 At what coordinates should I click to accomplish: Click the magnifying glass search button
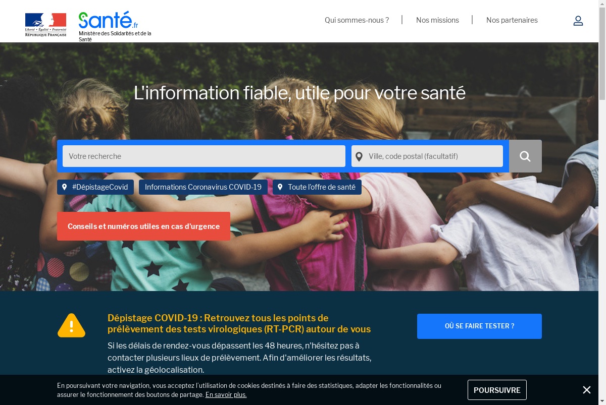pyautogui.click(x=525, y=156)
